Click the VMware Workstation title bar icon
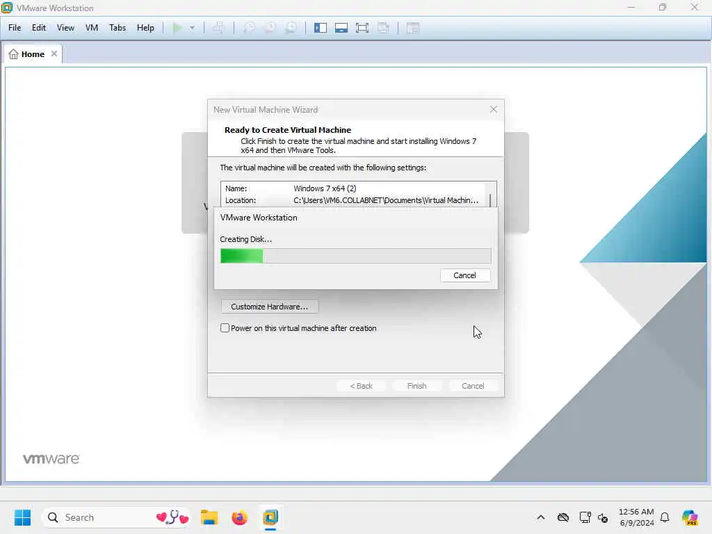The width and height of the screenshot is (712, 534). [7, 8]
